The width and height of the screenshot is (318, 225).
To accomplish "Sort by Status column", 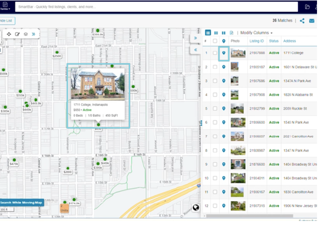I will coord(274,41).
